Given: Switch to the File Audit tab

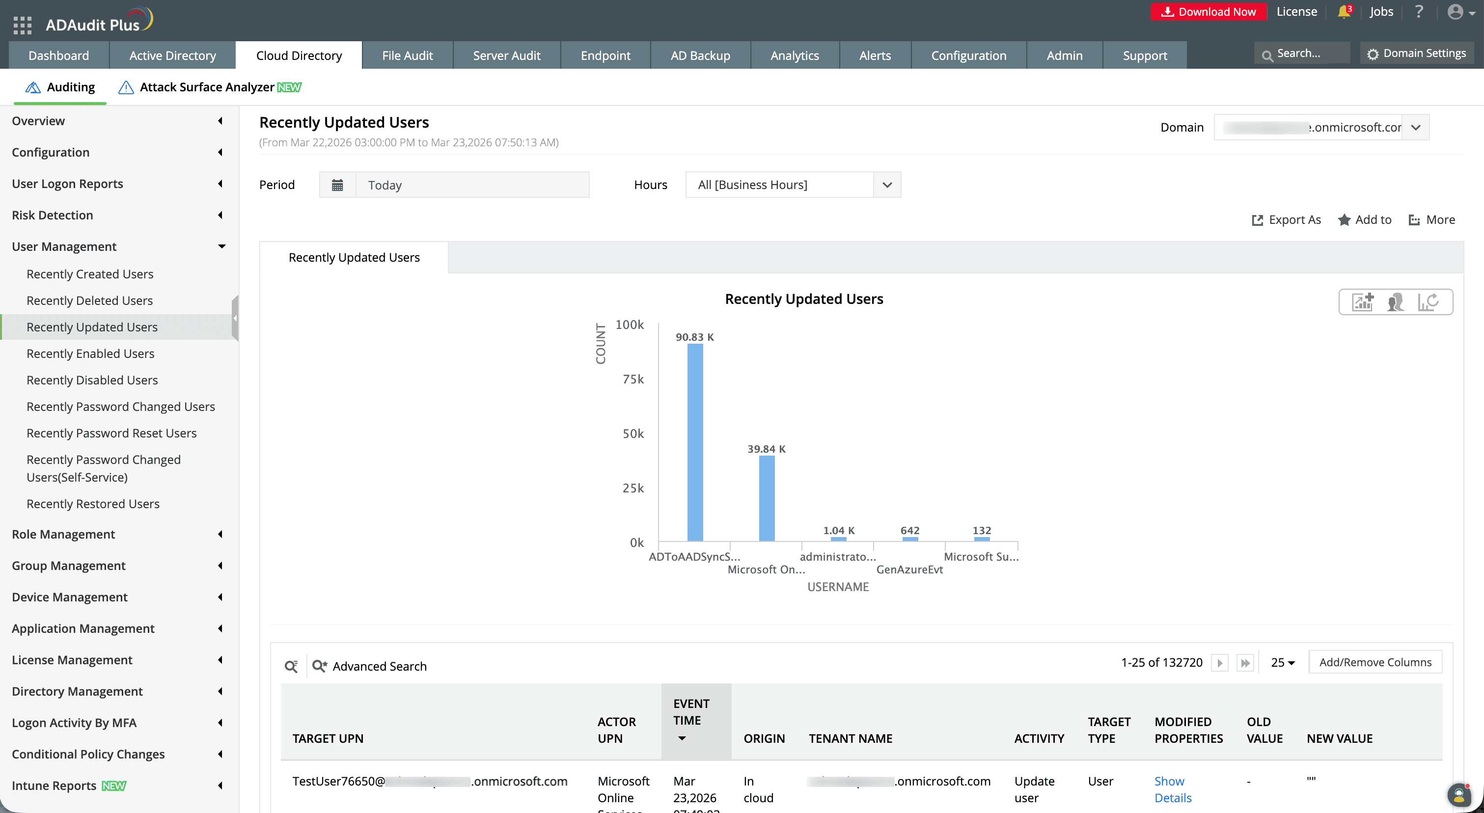Looking at the screenshot, I should click(407, 54).
